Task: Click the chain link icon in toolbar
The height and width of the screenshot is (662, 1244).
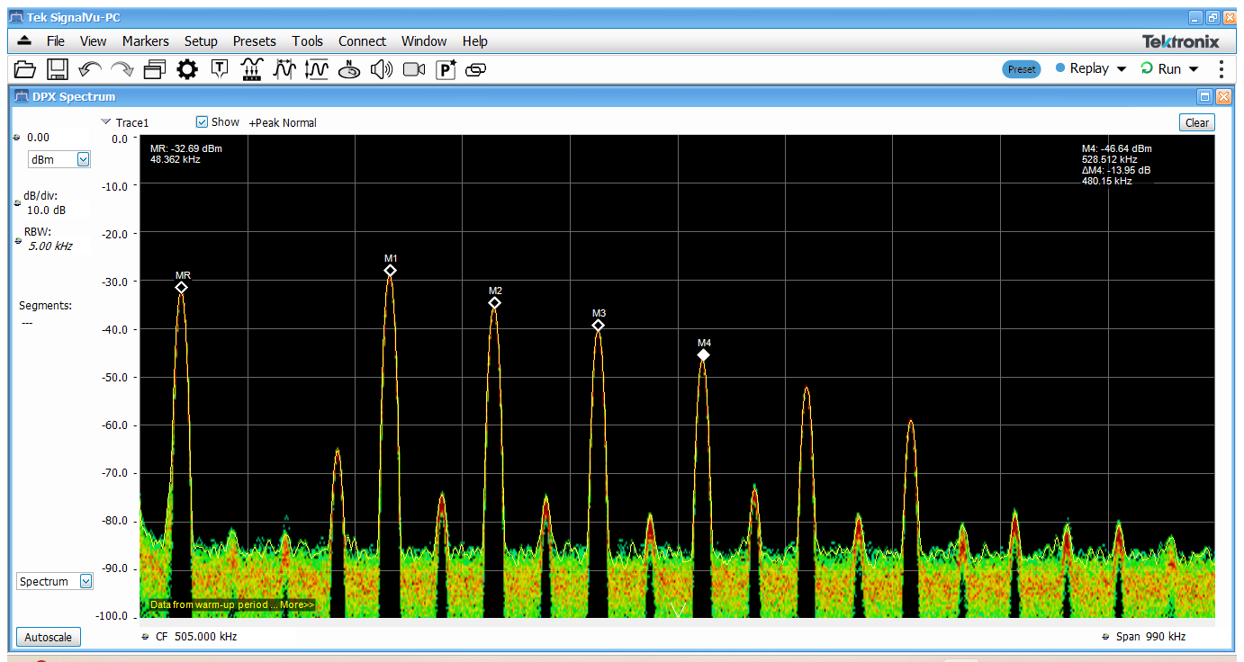Action: [476, 69]
